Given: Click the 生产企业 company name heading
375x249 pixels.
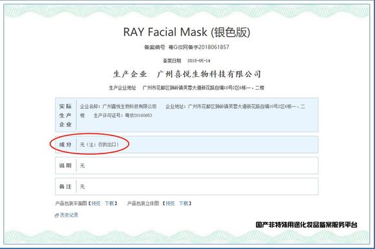Looking at the screenshot, I should pos(209,74).
